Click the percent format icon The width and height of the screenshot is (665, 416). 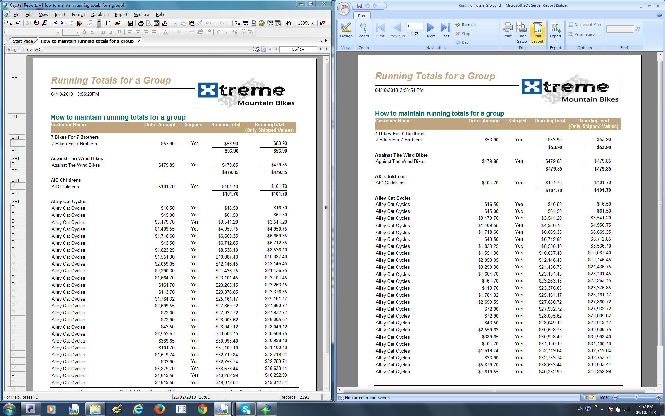(234, 32)
